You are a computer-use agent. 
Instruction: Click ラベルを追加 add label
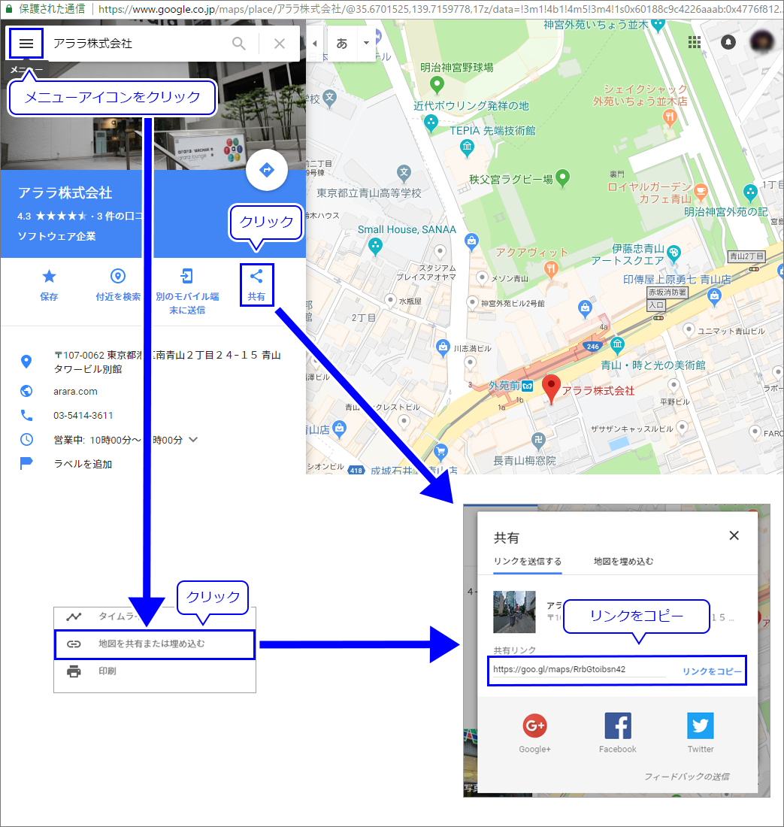(83, 464)
